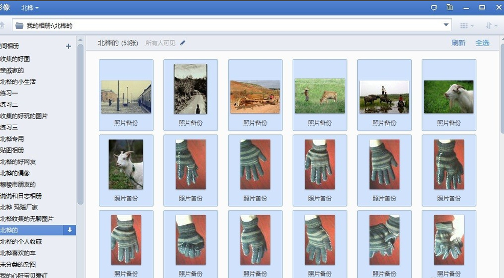Click the address path text field
The height and width of the screenshot is (278, 504).
230,25
